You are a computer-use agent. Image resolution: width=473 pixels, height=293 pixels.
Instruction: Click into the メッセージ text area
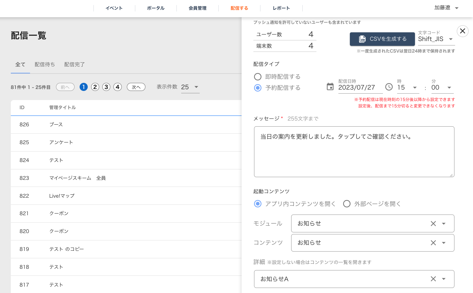[x=354, y=152]
